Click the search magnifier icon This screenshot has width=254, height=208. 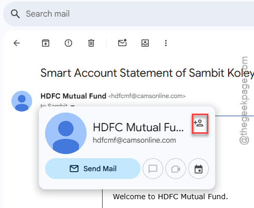pos(15,14)
